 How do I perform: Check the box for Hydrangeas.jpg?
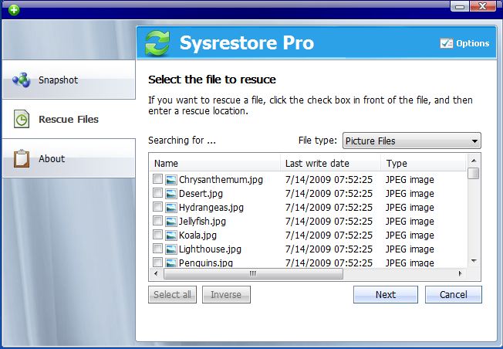[157, 207]
